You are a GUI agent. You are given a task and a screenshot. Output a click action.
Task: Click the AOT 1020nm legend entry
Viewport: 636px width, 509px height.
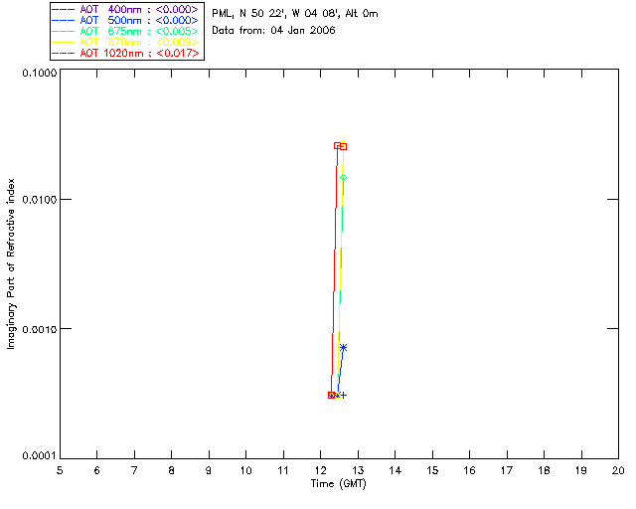(125, 53)
